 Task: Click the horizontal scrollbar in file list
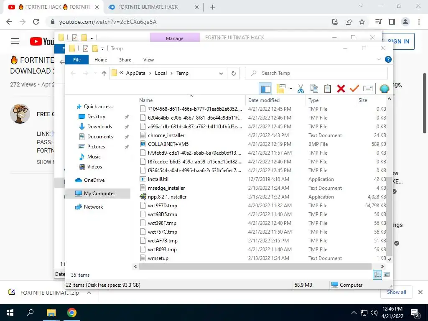[x=255, y=266]
